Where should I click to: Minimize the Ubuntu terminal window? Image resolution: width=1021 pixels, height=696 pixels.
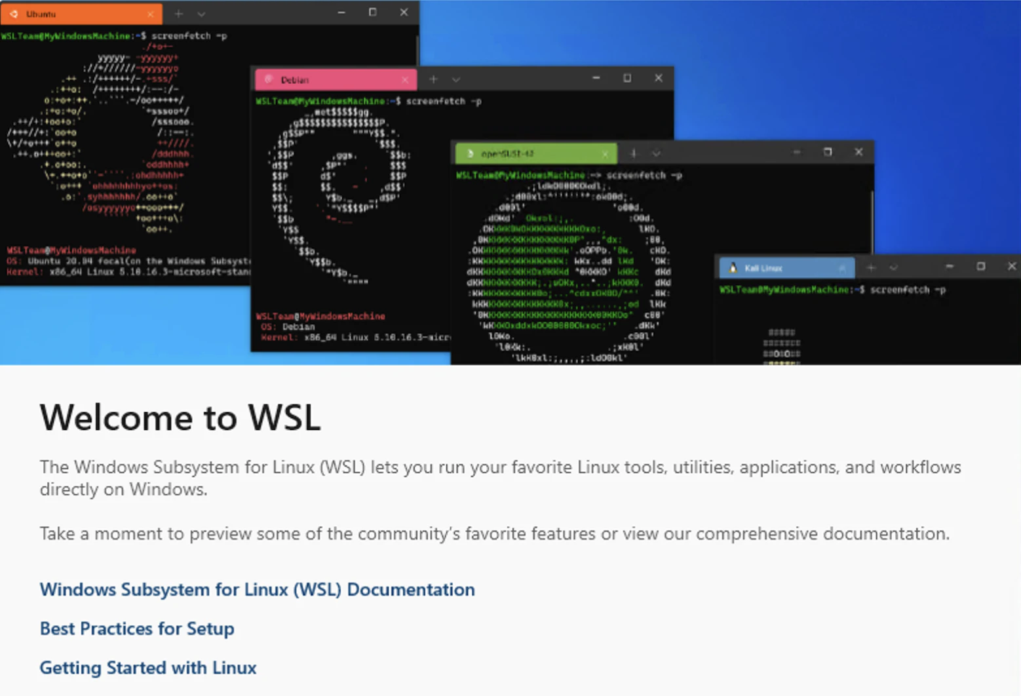point(341,12)
